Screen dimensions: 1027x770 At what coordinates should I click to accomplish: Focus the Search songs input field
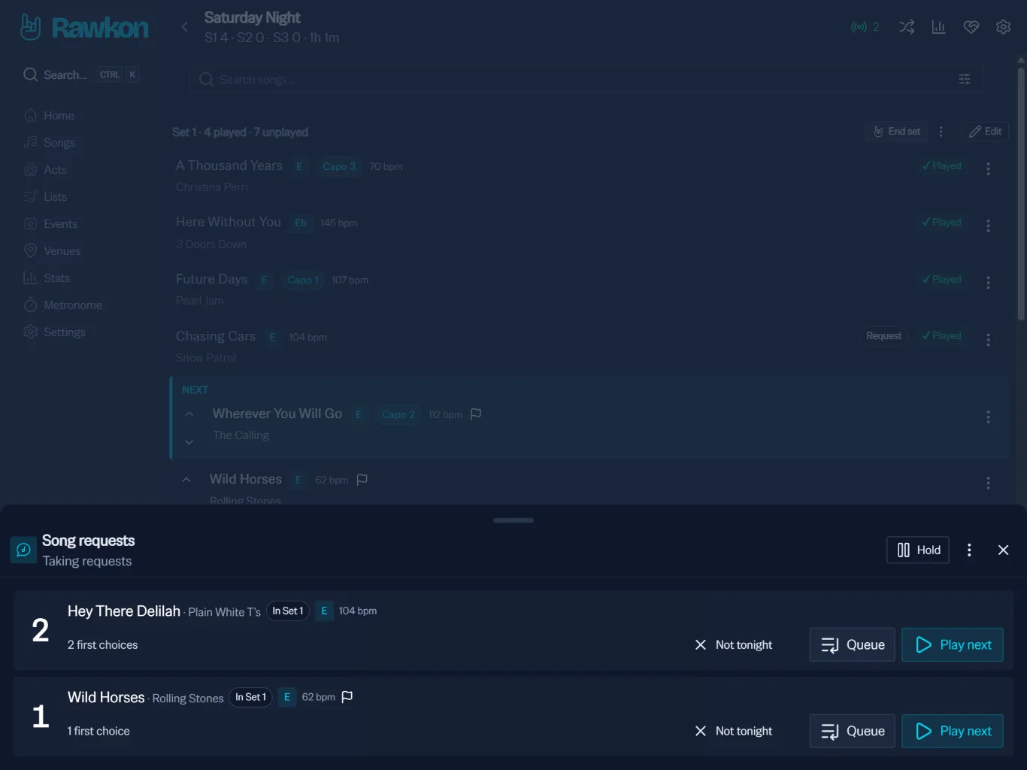586,79
